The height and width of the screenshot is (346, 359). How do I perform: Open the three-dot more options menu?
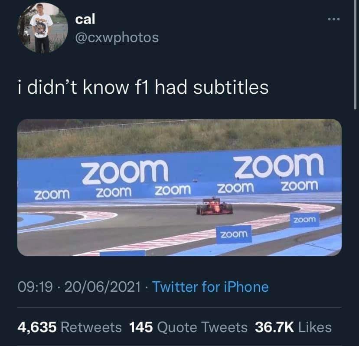point(334,19)
